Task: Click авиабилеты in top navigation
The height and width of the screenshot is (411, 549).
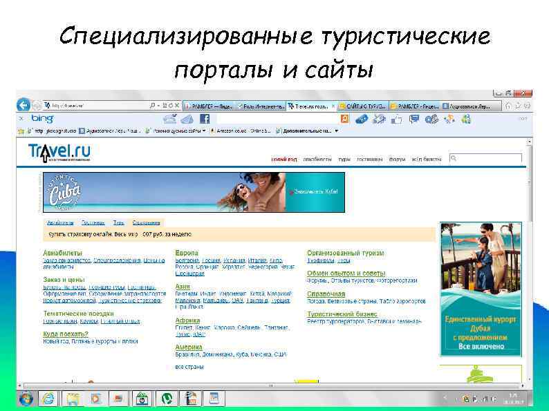Action: (317, 159)
